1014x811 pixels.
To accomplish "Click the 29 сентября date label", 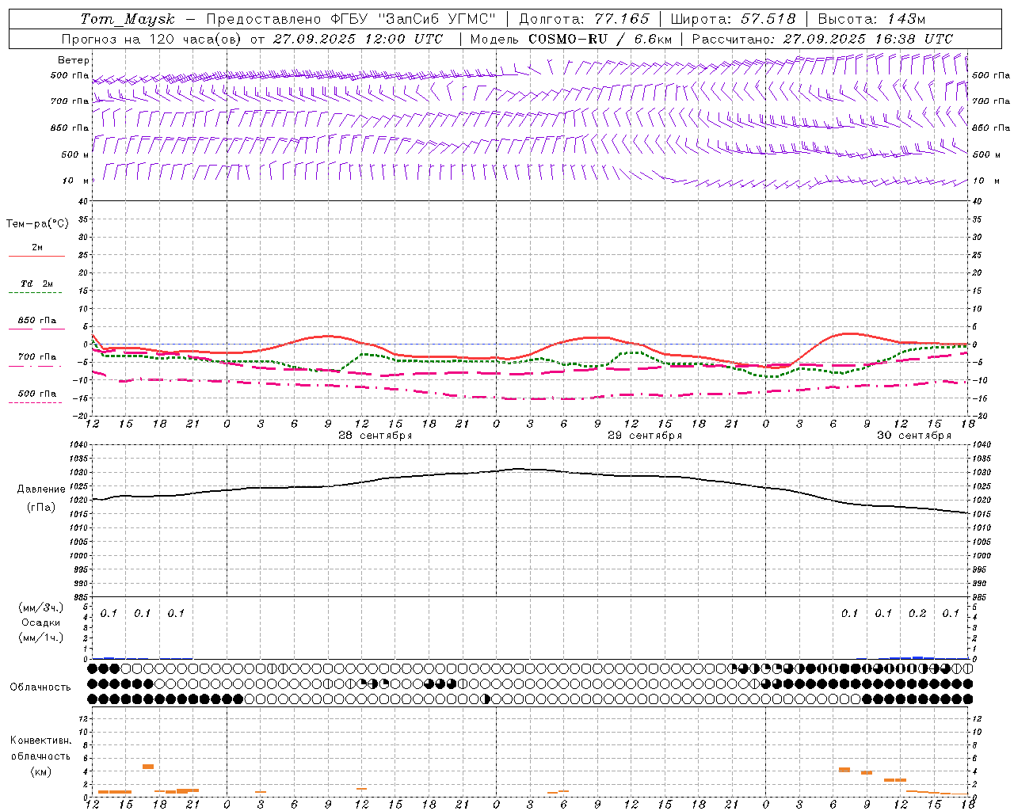I will click(x=645, y=436).
